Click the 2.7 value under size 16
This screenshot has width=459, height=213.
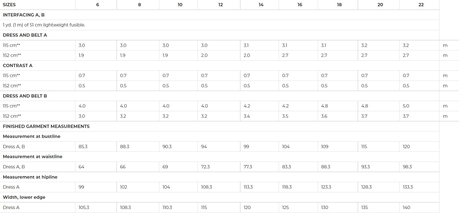(285, 55)
